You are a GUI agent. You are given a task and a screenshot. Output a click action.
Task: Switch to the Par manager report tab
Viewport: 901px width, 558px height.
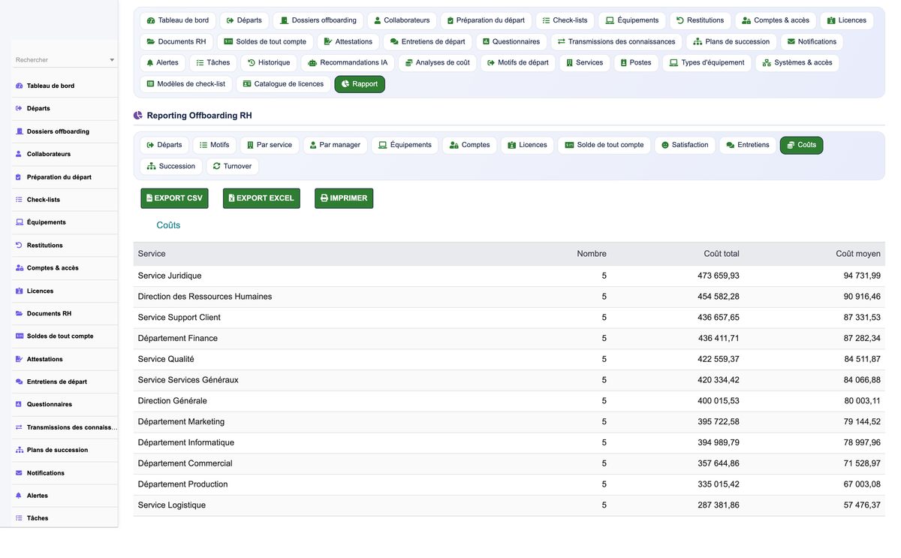[x=335, y=145]
